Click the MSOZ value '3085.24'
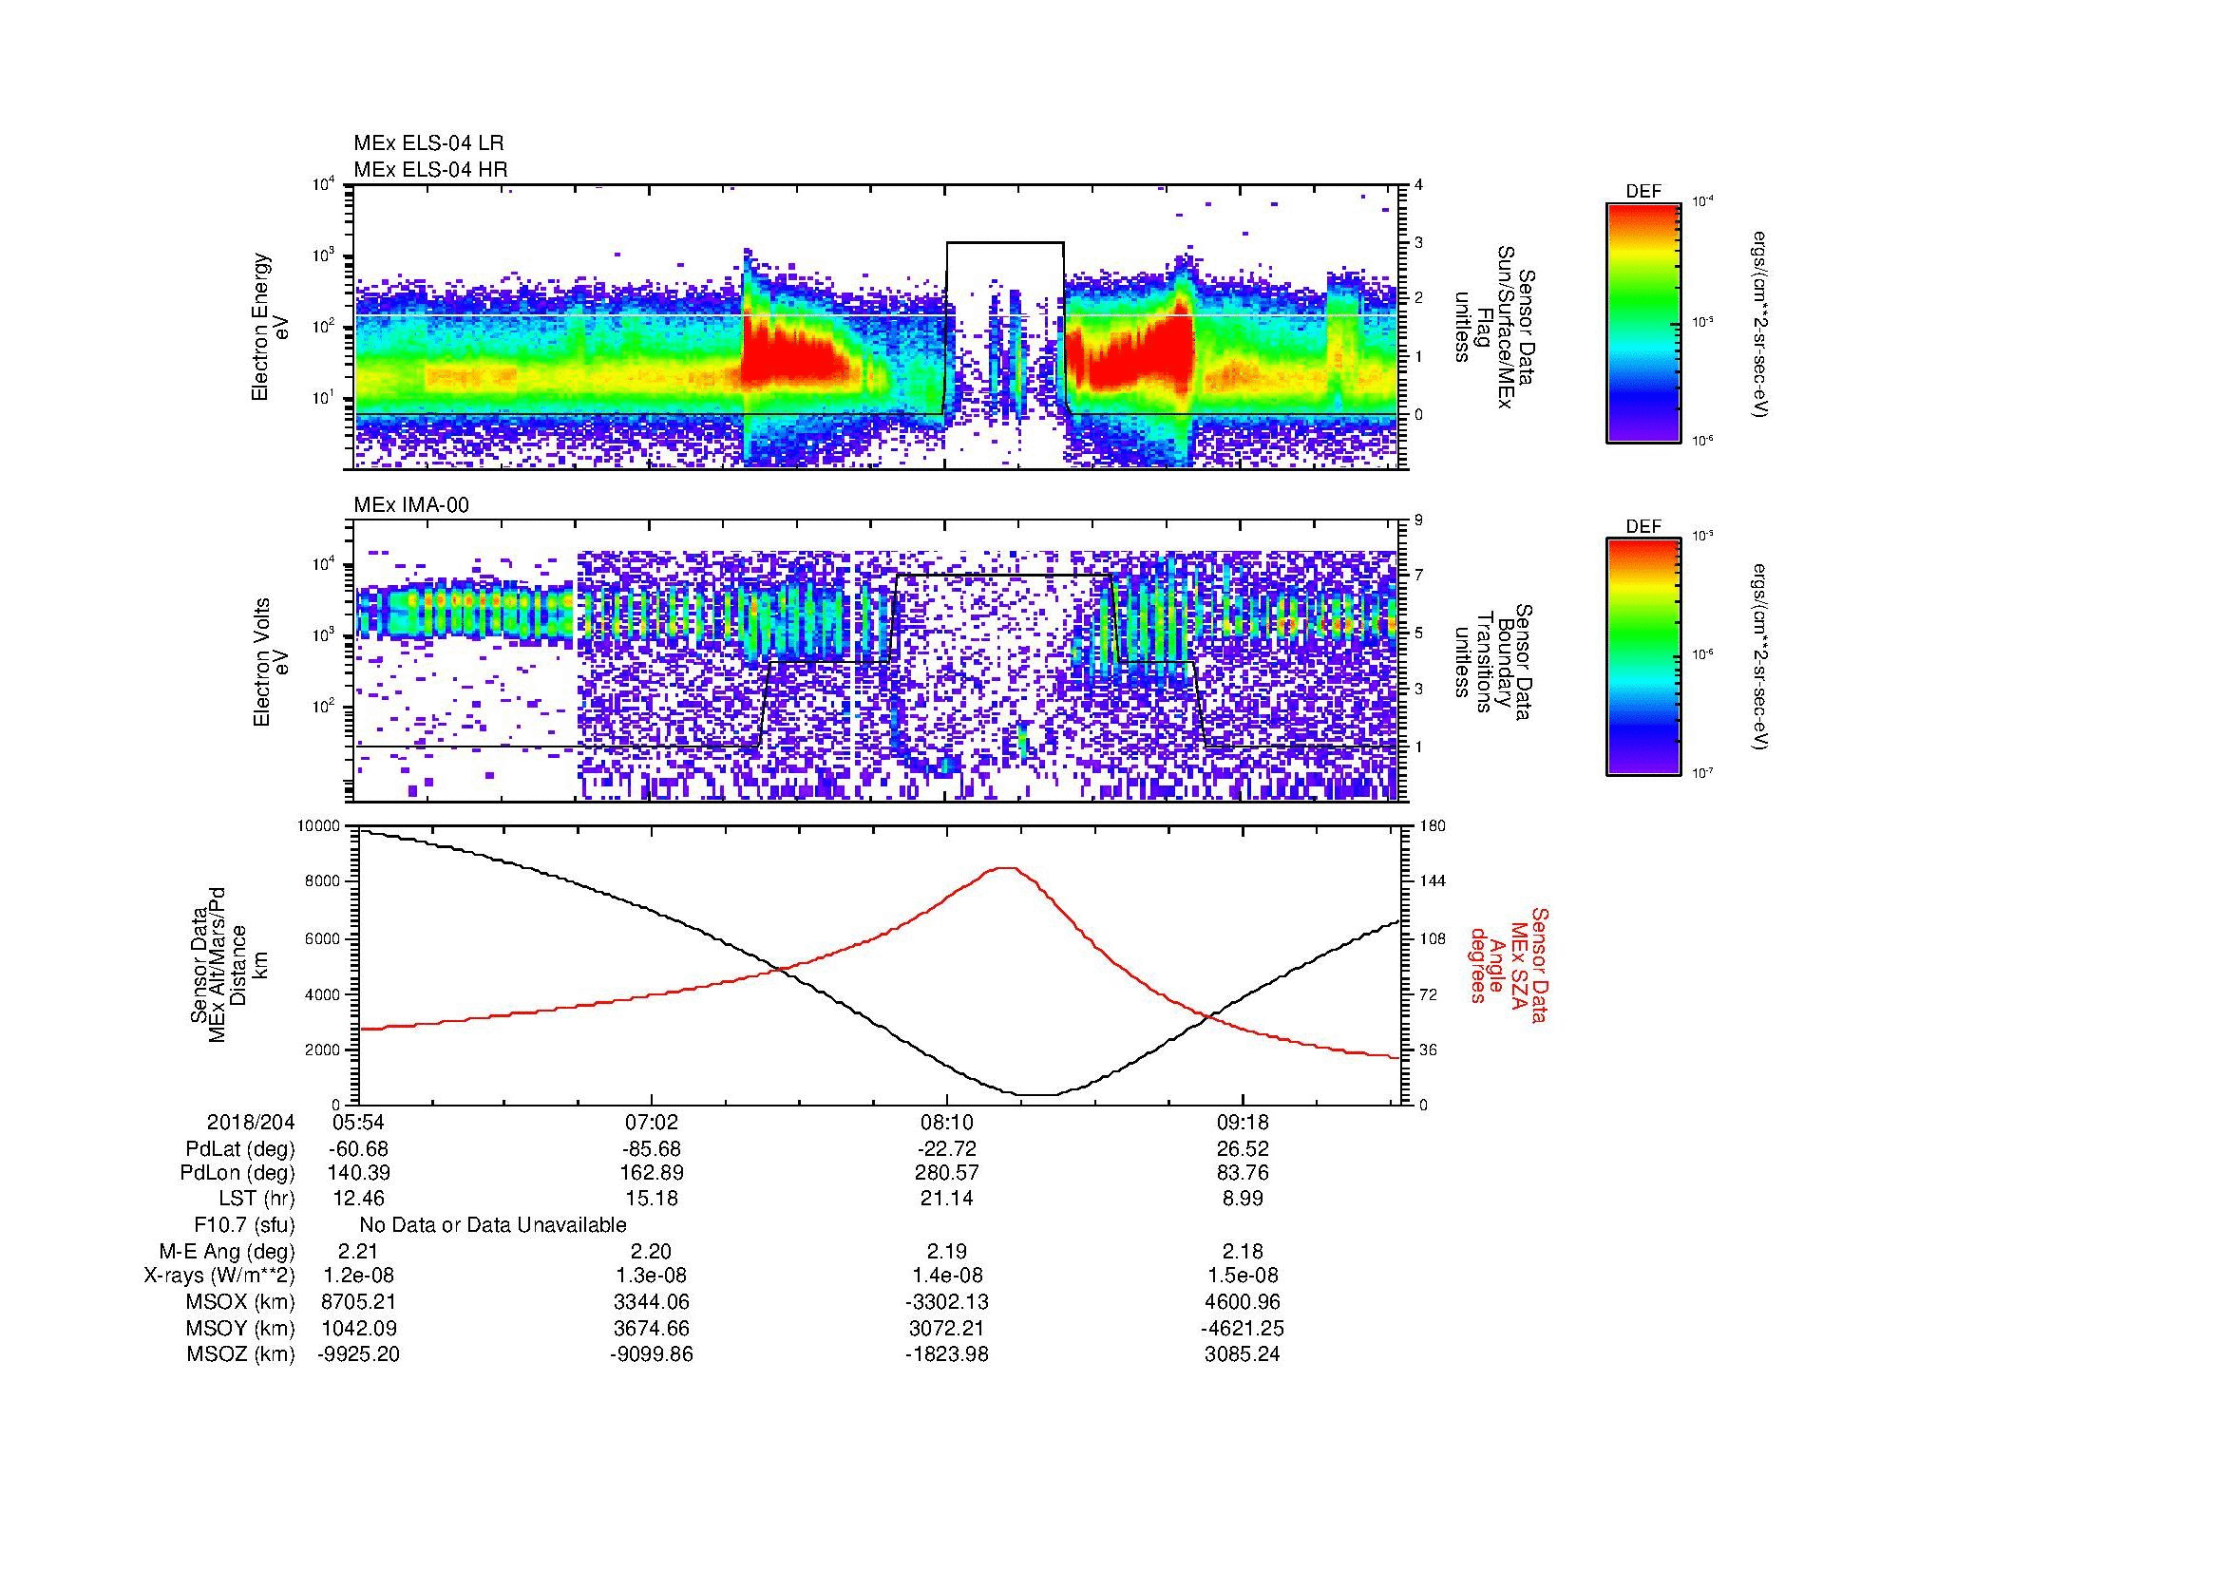 1242,1354
